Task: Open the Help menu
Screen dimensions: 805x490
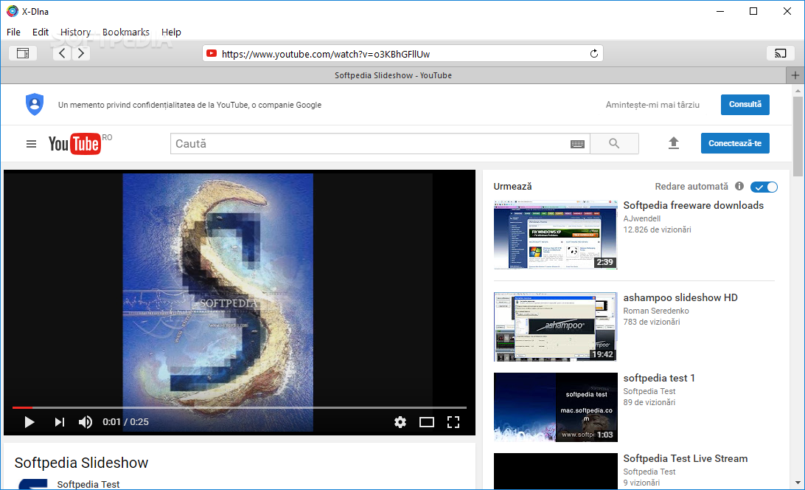Action: [x=171, y=32]
